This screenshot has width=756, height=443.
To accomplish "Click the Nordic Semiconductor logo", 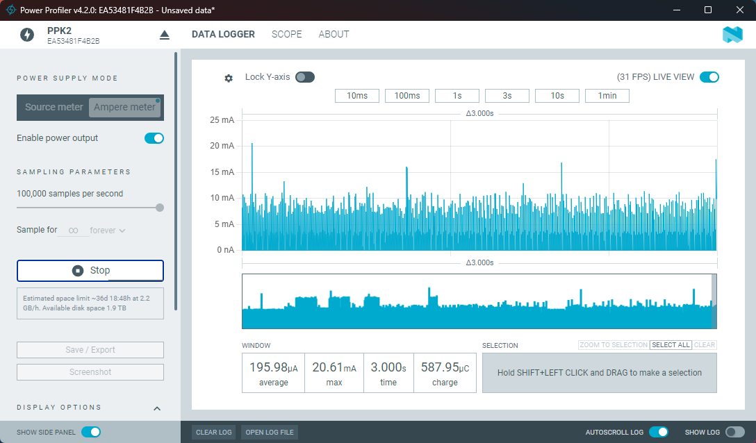I will [732, 35].
